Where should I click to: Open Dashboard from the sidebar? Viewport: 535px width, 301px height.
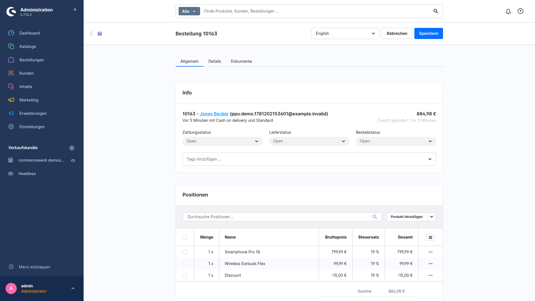(30, 33)
